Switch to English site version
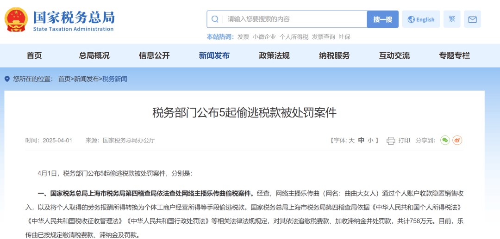This screenshot has height=239, width=500. [x=421, y=19]
